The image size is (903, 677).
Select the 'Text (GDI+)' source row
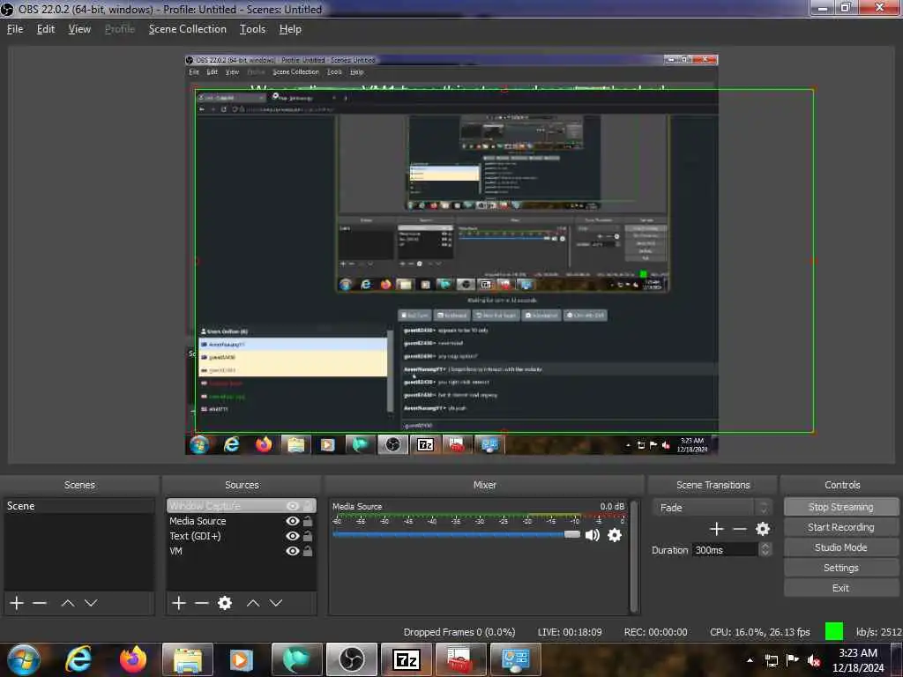coord(242,536)
